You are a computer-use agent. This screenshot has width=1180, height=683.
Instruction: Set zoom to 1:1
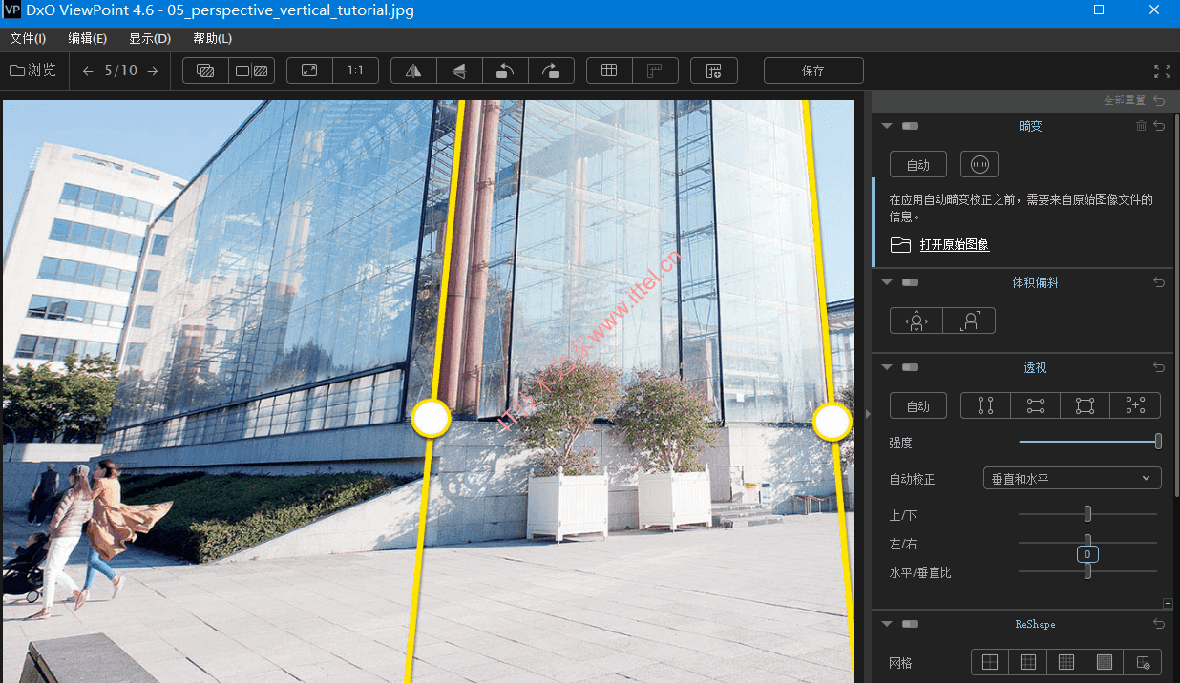tap(355, 71)
